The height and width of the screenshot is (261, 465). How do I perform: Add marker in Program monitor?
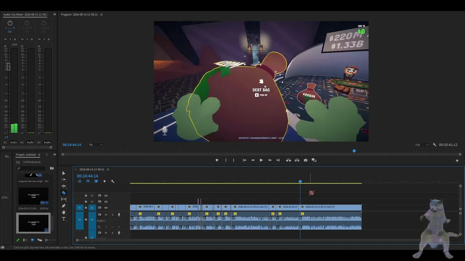coord(217,160)
